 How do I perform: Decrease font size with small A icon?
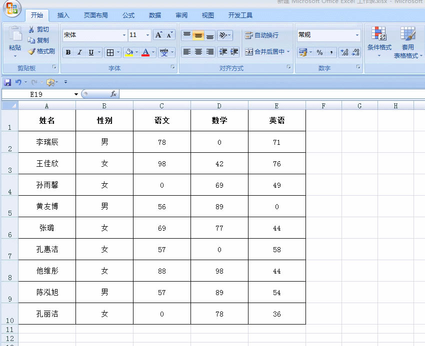pyautogui.click(x=169, y=35)
